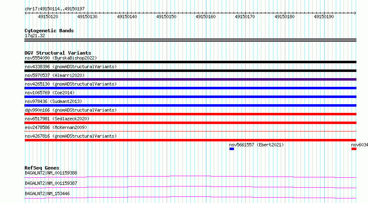This screenshot has height=203, width=368.
Task: Click the magenta line for NM_001159387
Action: (190, 187)
